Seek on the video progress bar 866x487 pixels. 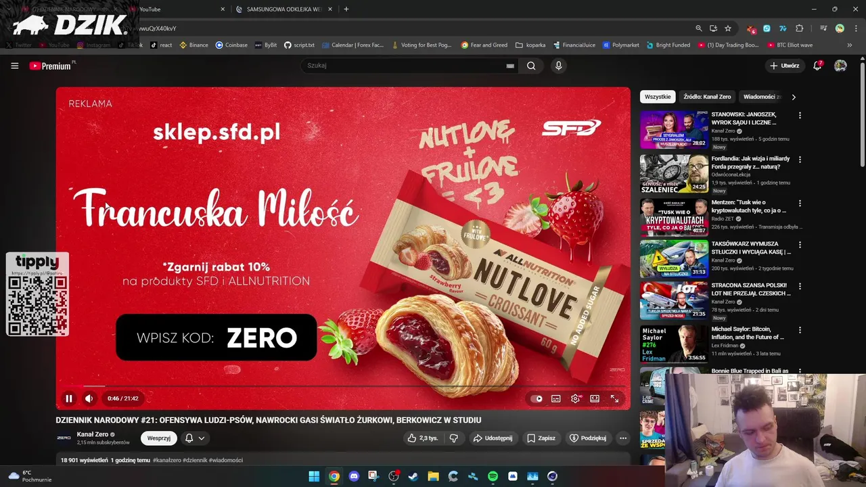(x=343, y=386)
